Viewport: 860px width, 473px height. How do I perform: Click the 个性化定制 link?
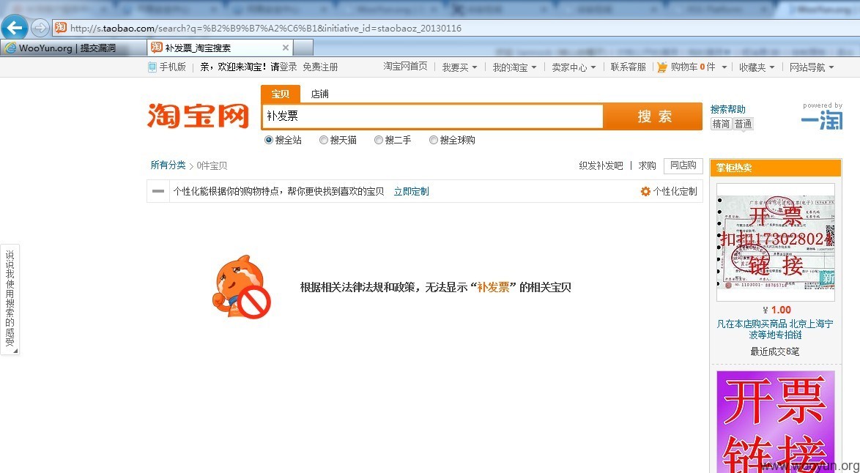675,191
